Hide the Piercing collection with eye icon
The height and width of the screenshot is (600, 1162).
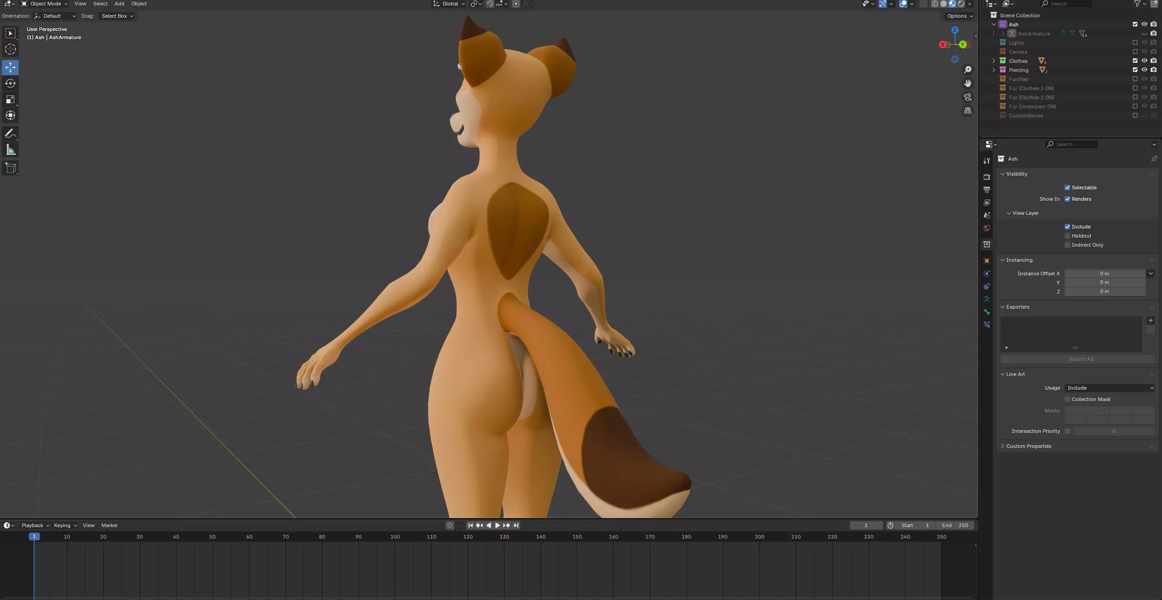pos(1144,70)
